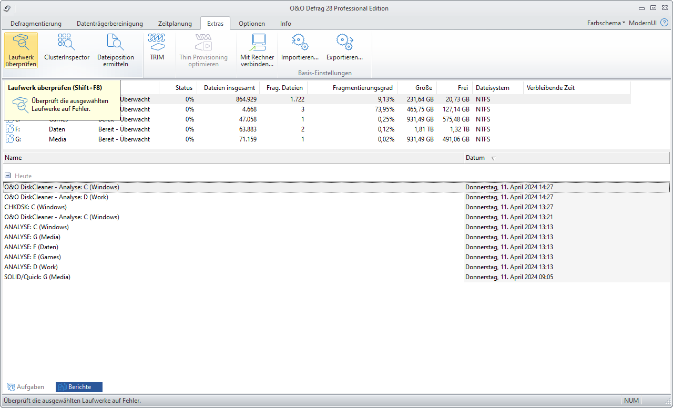673x408 pixels.
Task: Click the app icon in title bar
Action: [x=7, y=8]
